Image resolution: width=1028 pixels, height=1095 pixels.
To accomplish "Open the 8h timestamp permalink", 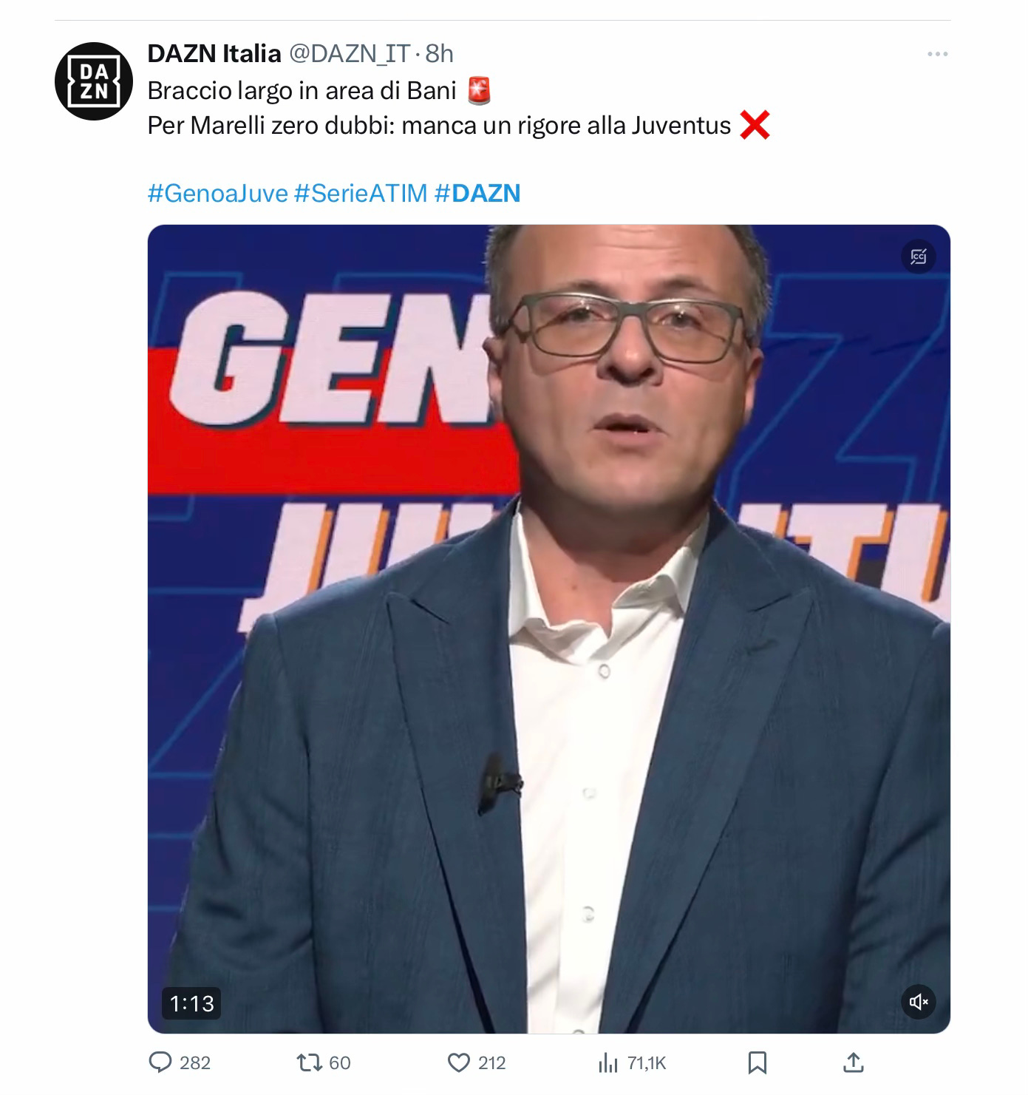I will 440,53.
